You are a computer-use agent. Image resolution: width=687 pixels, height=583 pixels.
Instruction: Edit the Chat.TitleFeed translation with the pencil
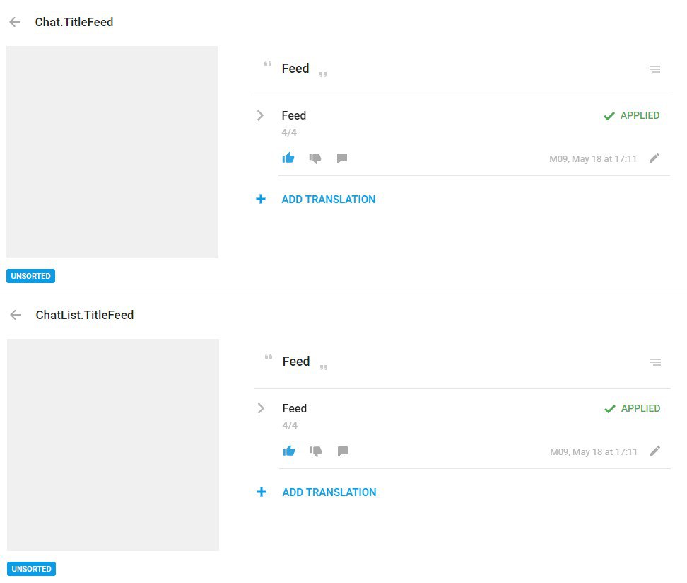pyautogui.click(x=654, y=158)
